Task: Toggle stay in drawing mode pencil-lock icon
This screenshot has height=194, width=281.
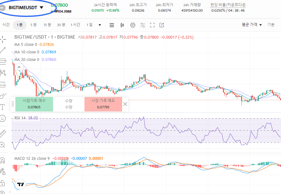Action: click(3, 172)
